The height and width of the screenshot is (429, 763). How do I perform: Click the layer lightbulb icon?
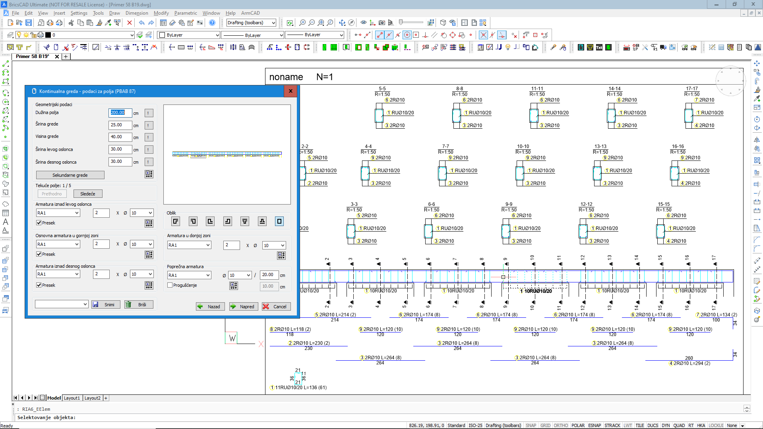coord(19,35)
